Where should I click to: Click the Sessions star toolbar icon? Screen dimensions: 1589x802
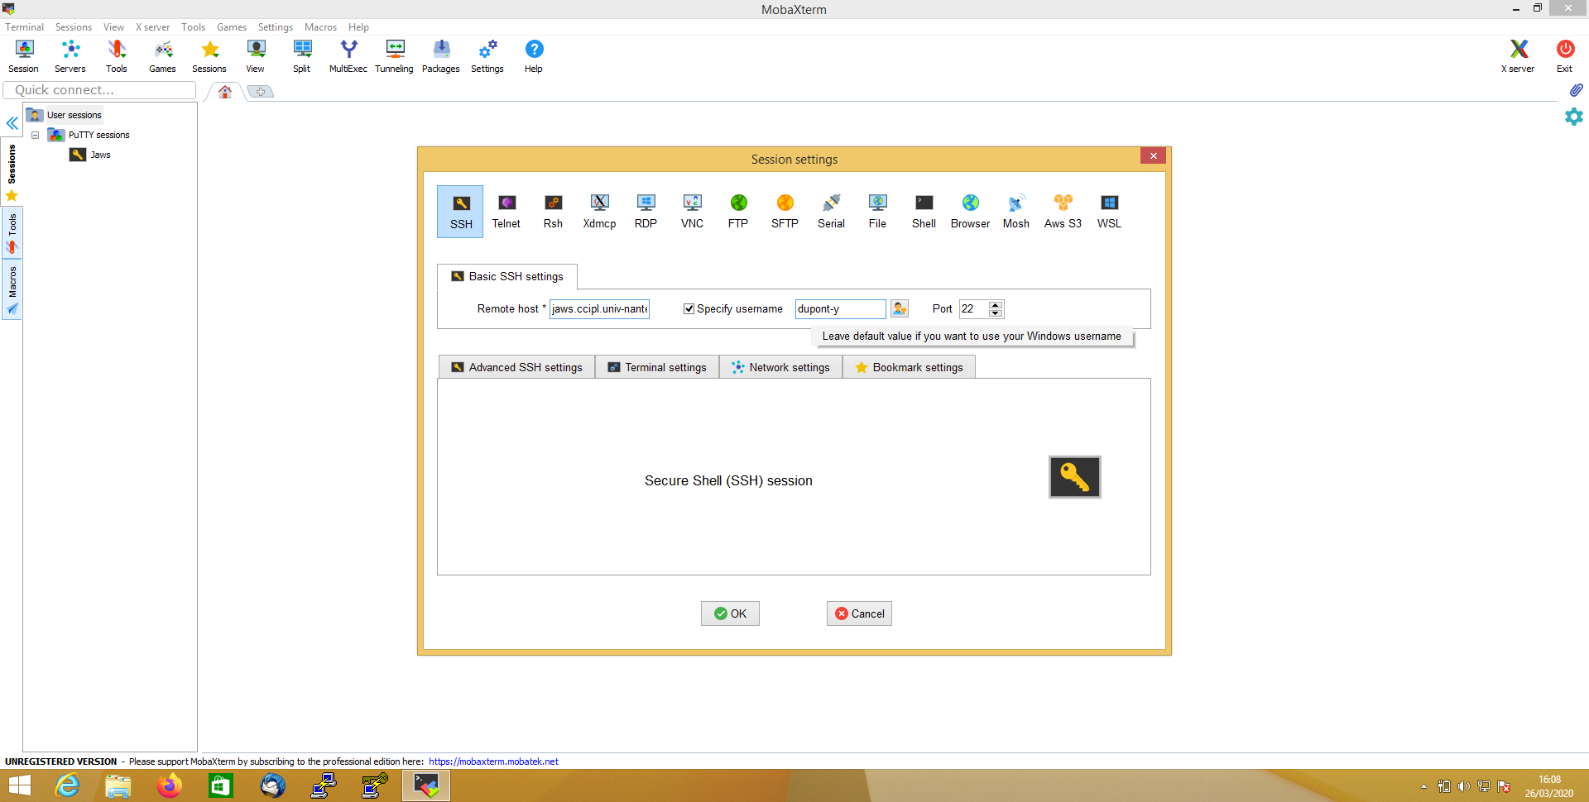[209, 56]
